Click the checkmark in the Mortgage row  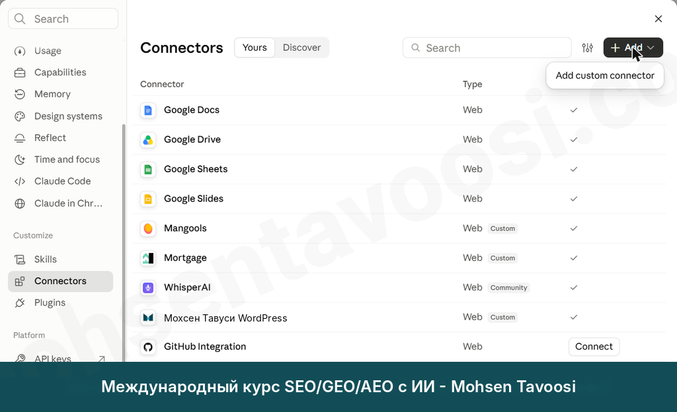(574, 258)
